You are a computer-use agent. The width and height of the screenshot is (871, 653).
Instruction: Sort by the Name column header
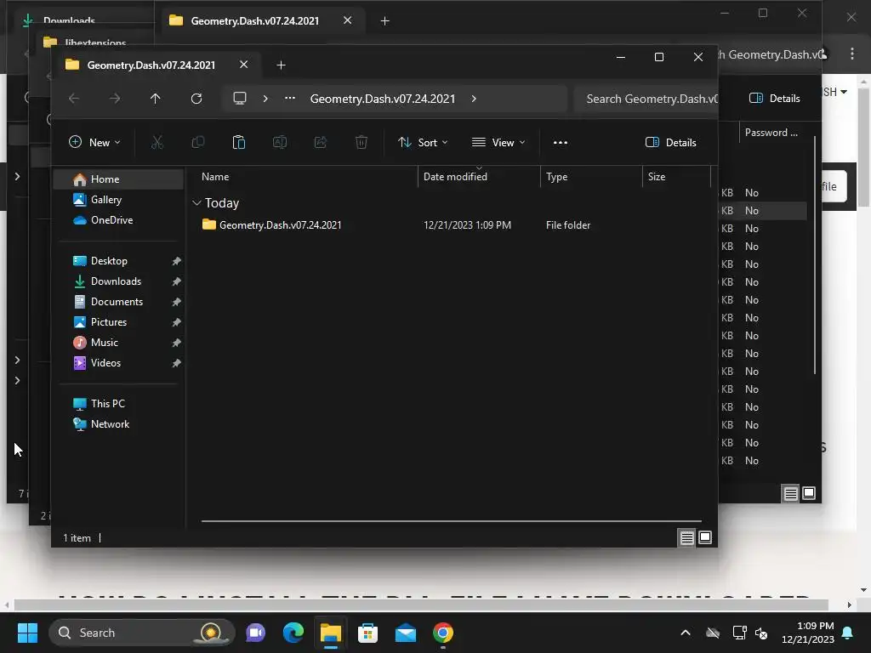click(x=306, y=177)
